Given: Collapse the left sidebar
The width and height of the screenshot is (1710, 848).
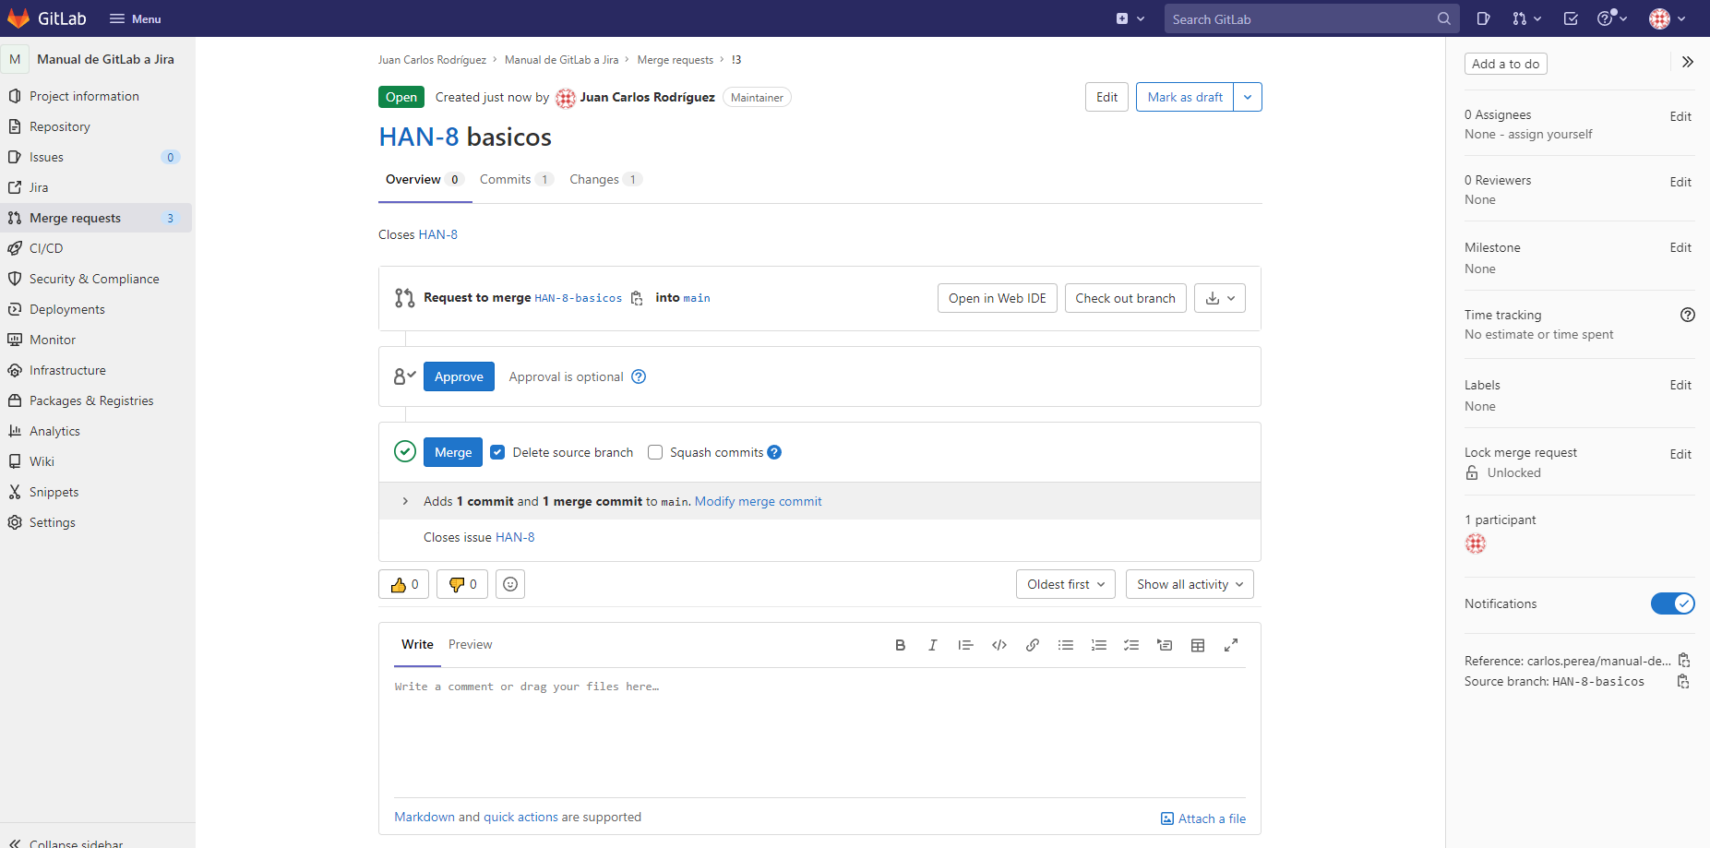Looking at the screenshot, I should [66, 842].
